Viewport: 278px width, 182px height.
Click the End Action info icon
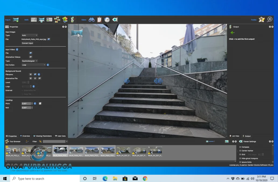click(48, 65)
